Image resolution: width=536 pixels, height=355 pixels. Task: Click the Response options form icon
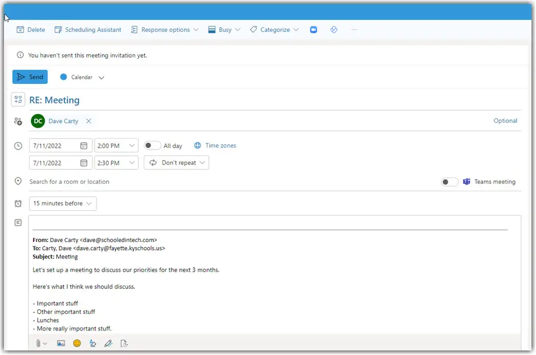pyautogui.click(x=134, y=30)
